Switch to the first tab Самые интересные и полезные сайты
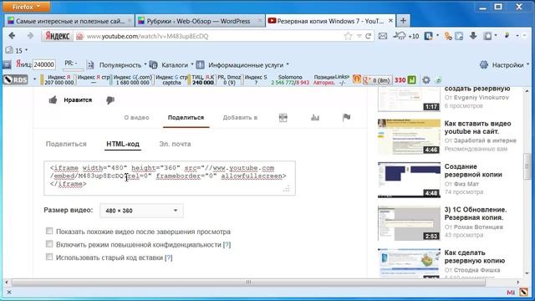Viewport: 535px width, 301px height. tap(69, 21)
